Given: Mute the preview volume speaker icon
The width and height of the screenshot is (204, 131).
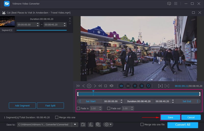Looking at the screenshot, I should [x=111, y=86].
